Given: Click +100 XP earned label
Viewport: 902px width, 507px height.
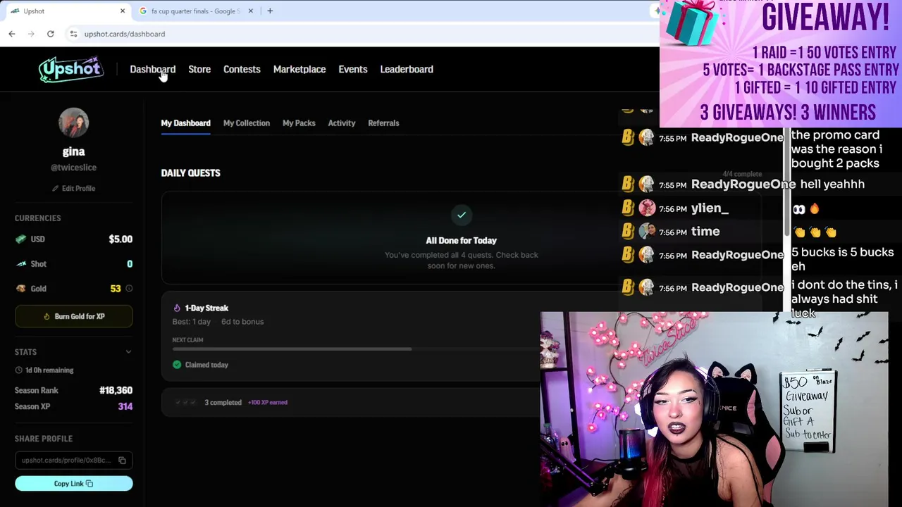Looking at the screenshot, I should click(x=268, y=403).
